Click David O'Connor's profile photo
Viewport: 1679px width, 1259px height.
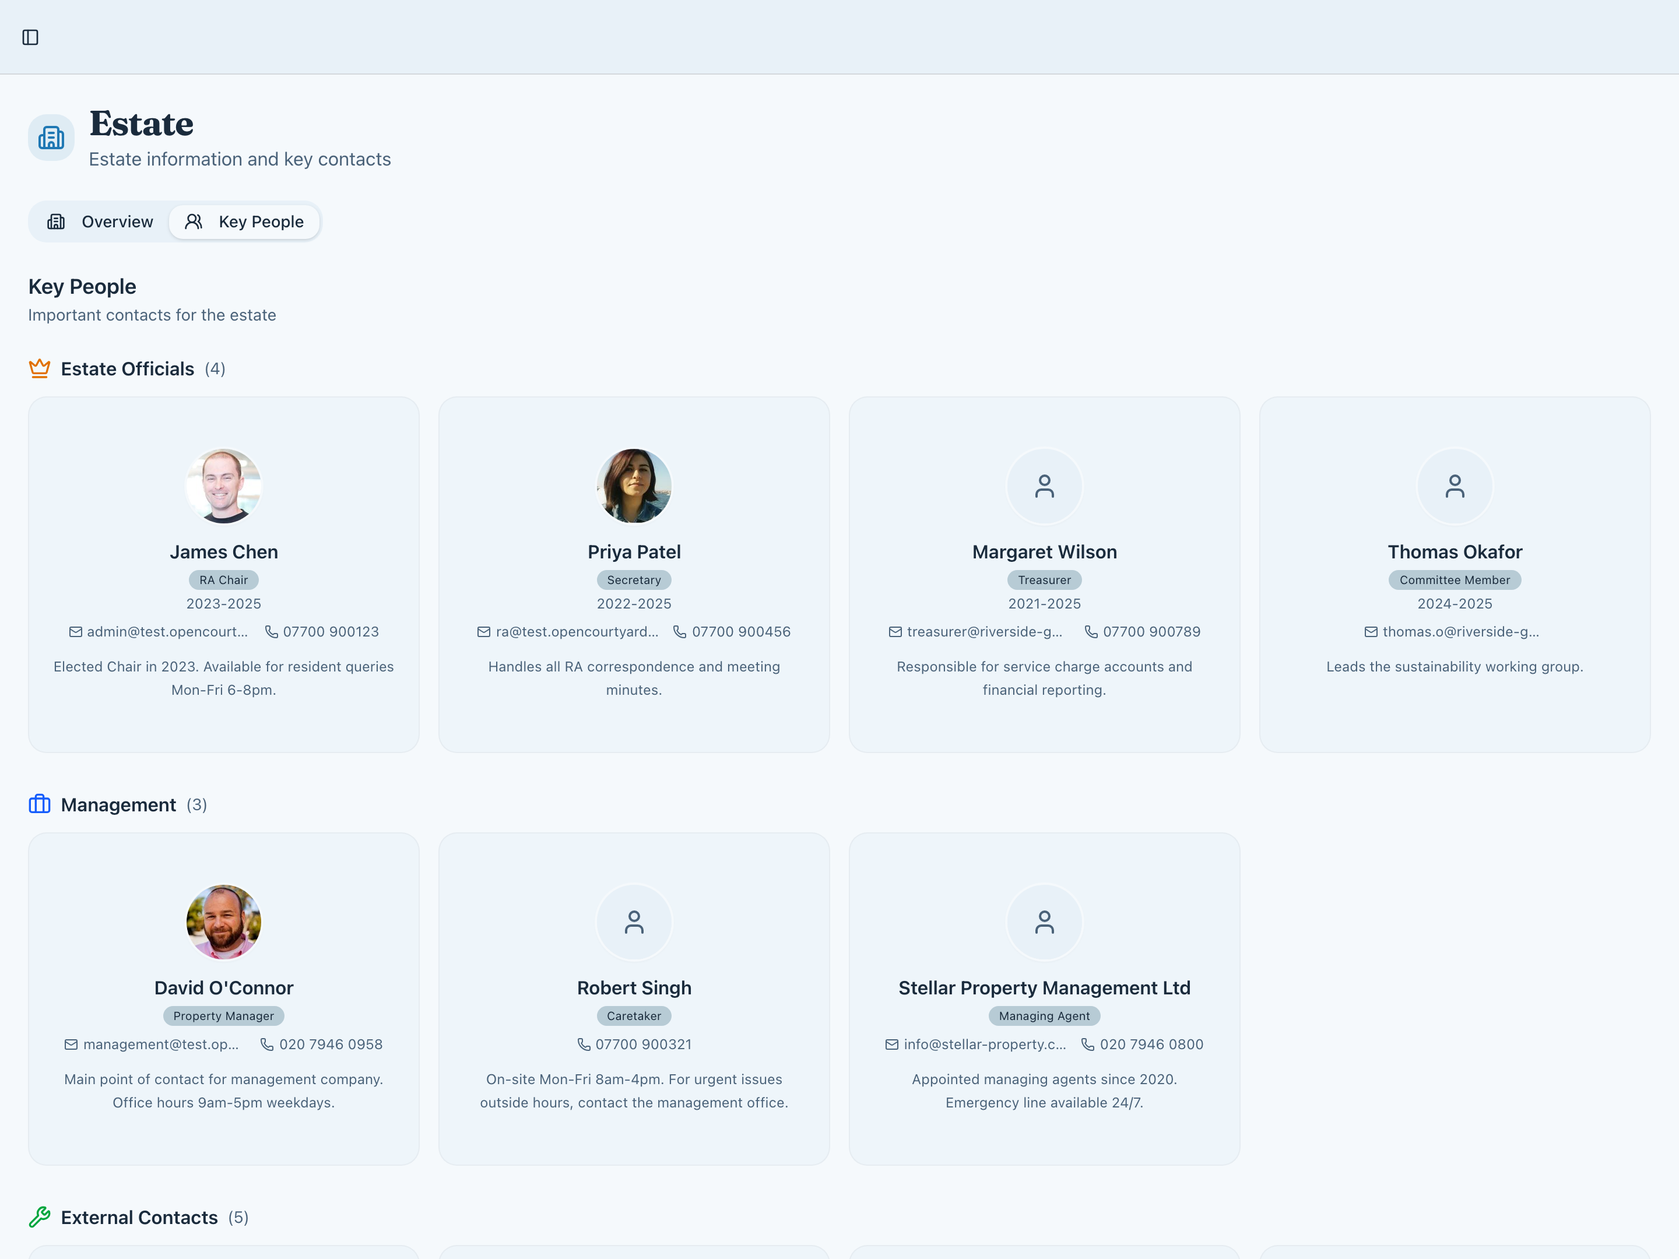(x=224, y=922)
